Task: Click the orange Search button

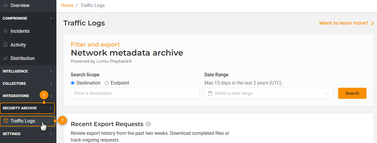Action: click(352, 93)
